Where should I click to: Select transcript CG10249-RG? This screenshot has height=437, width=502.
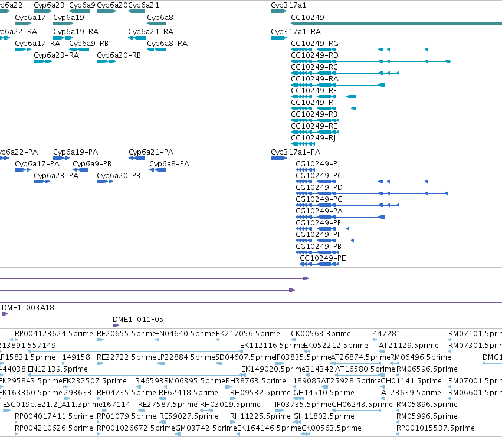tap(315, 44)
